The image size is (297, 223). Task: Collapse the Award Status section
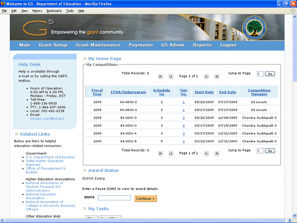pos(85,171)
